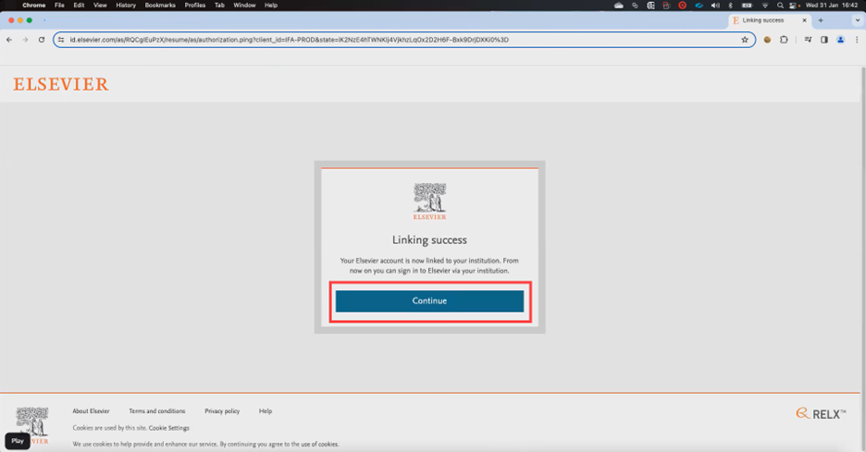Open the Window menu

click(x=244, y=5)
